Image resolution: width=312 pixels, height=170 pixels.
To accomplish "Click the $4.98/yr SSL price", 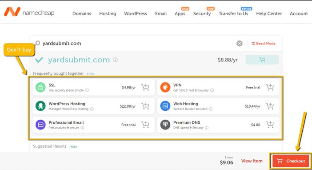I will pos(128,88).
